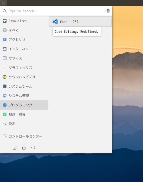
Task: Click the サウンド＆ビデオ yellow disc icon
Action: (5, 77)
